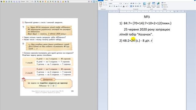Set Align text left

point(131,6)
